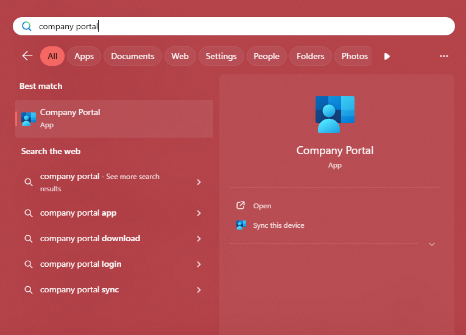
Task: Open the three-dots more options menu
Action: pyautogui.click(x=443, y=56)
